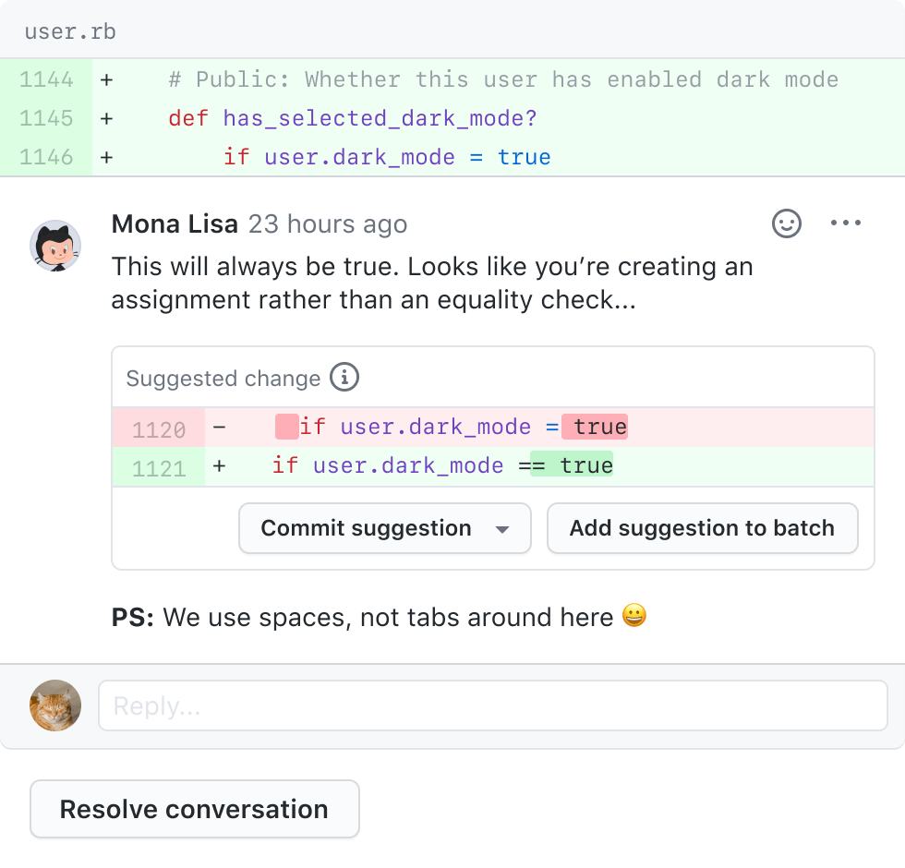Click the minus diff marker on line 1120

point(218,427)
